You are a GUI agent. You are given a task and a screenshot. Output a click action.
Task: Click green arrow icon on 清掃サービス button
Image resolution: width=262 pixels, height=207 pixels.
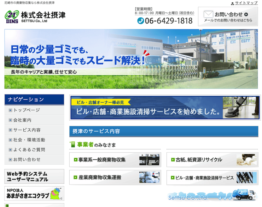point(173,178)
